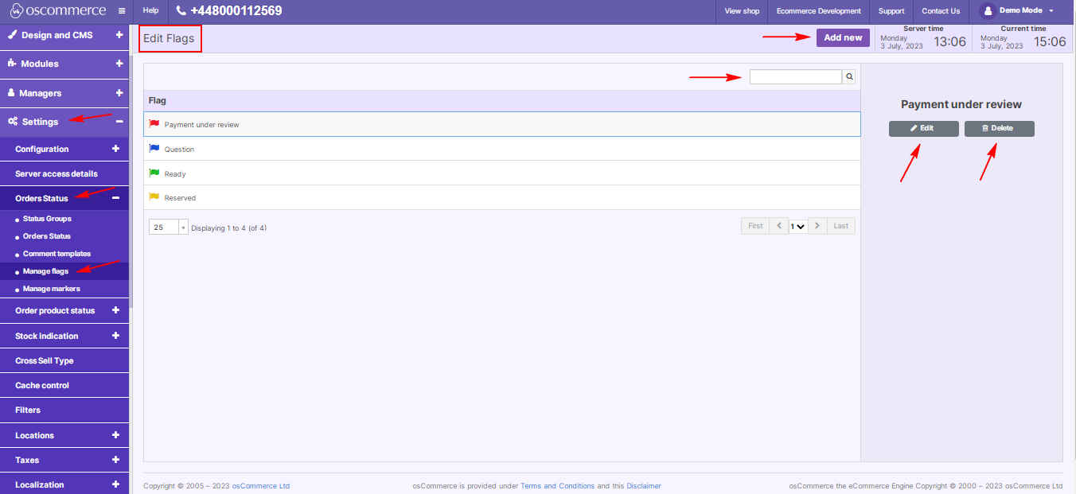Click the blue flag icon for Question

point(154,149)
